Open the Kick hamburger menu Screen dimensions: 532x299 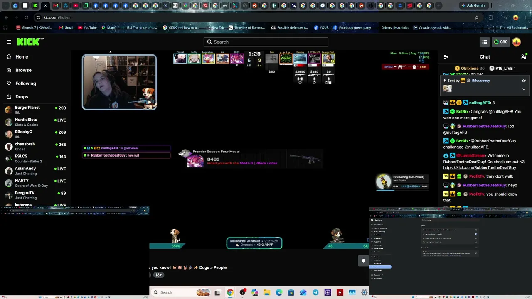[9, 42]
